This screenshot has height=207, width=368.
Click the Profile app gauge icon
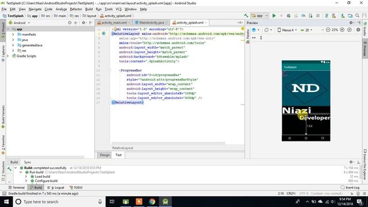[303, 16]
